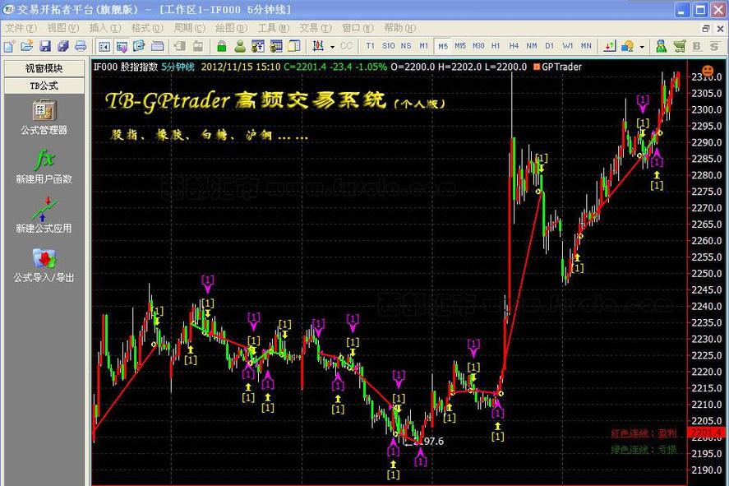
Task: Toggle the H1 hourly period button
Action: pyautogui.click(x=496, y=46)
